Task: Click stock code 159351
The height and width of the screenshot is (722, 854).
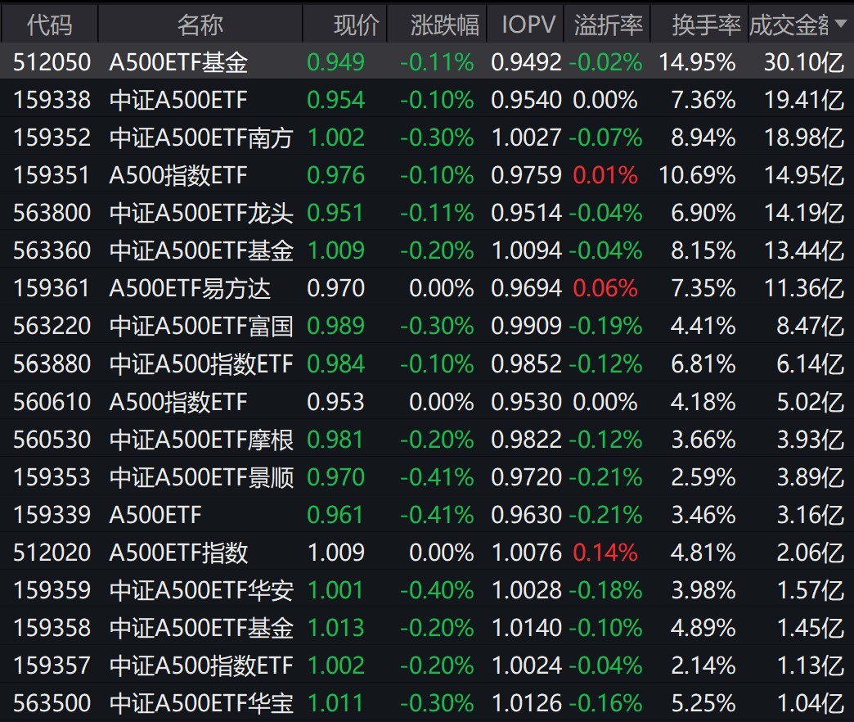Action: click(52, 175)
